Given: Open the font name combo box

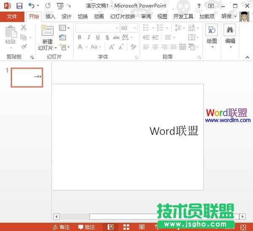Looking at the screenshot, I should [98, 28].
